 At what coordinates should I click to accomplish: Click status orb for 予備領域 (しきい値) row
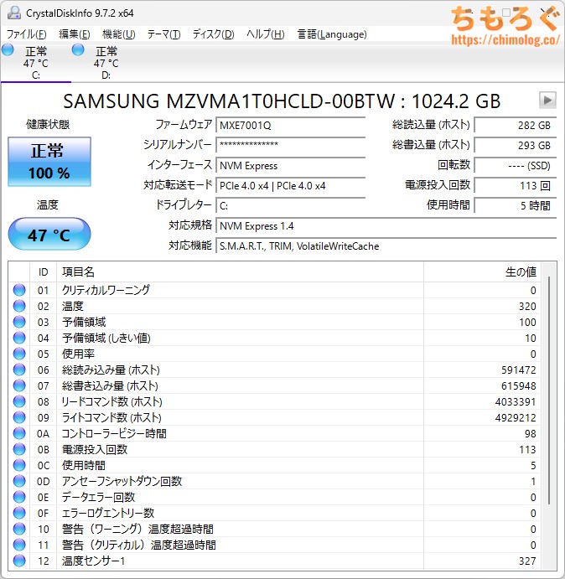(20, 338)
